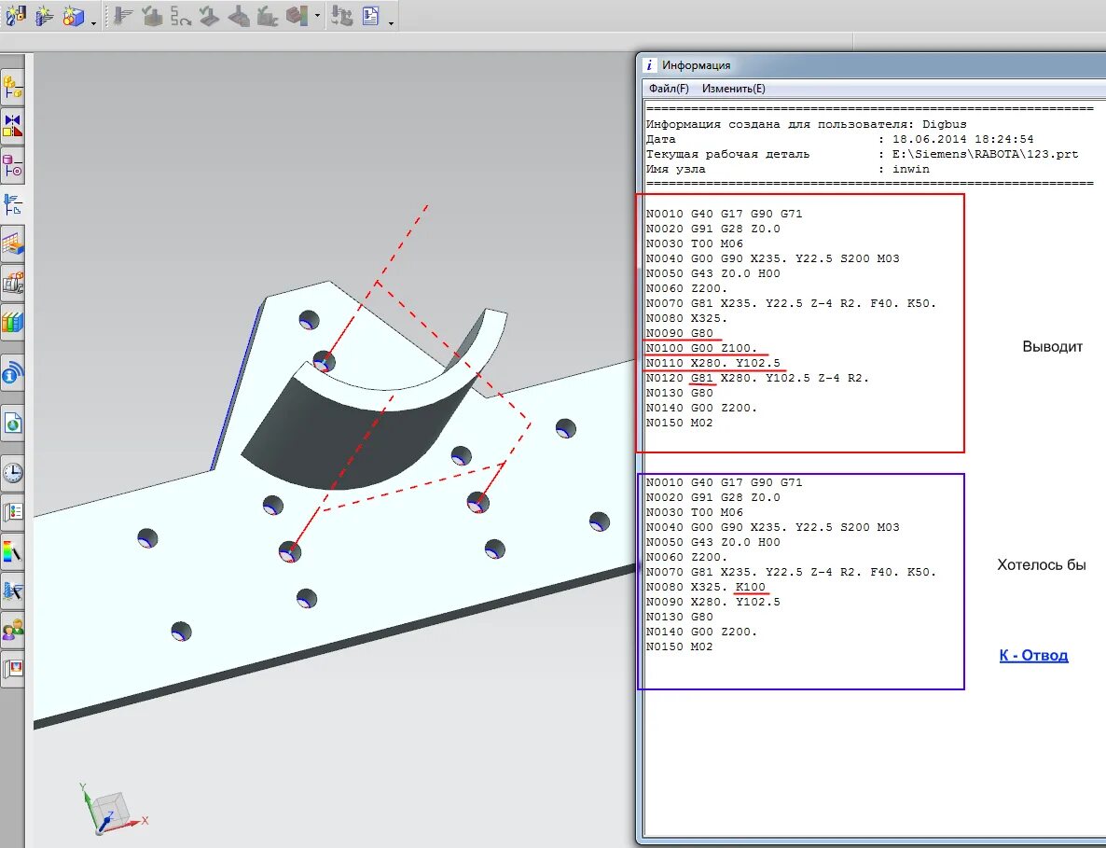
Task: Click the node name 'inwin'
Action: 910,169
